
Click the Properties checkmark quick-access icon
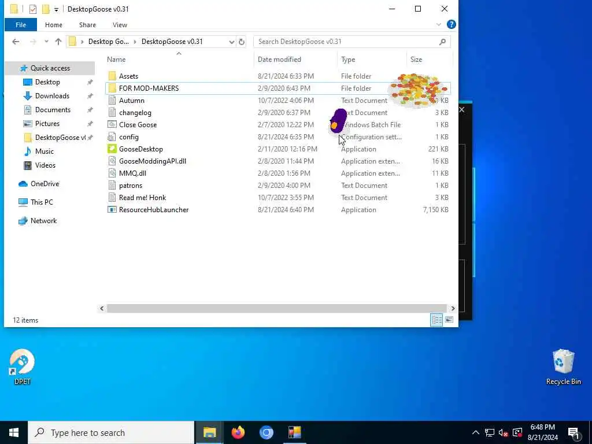click(x=33, y=9)
